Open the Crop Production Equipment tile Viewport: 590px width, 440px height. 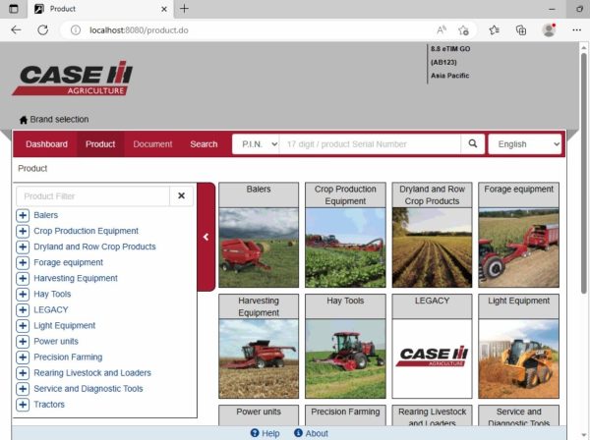345,235
